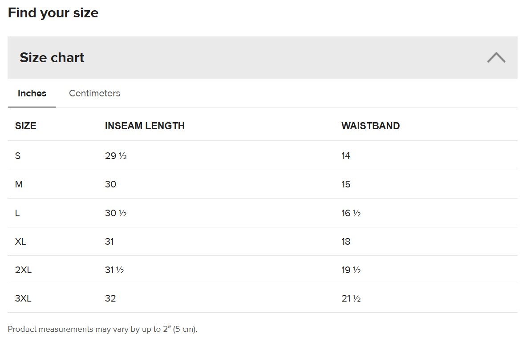This screenshot has width=526, height=338.
Task: Select the L size row label
Action: point(17,213)
